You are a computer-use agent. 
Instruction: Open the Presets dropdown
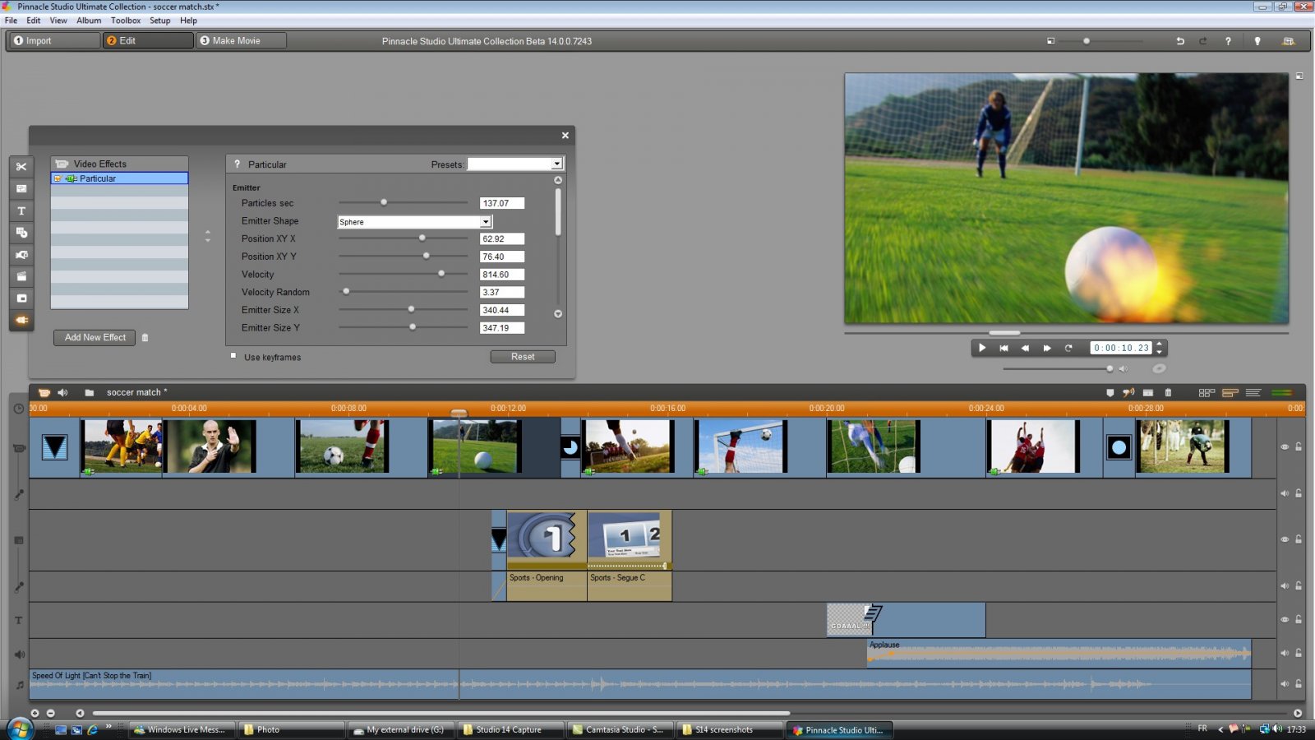tap(556, 164)
